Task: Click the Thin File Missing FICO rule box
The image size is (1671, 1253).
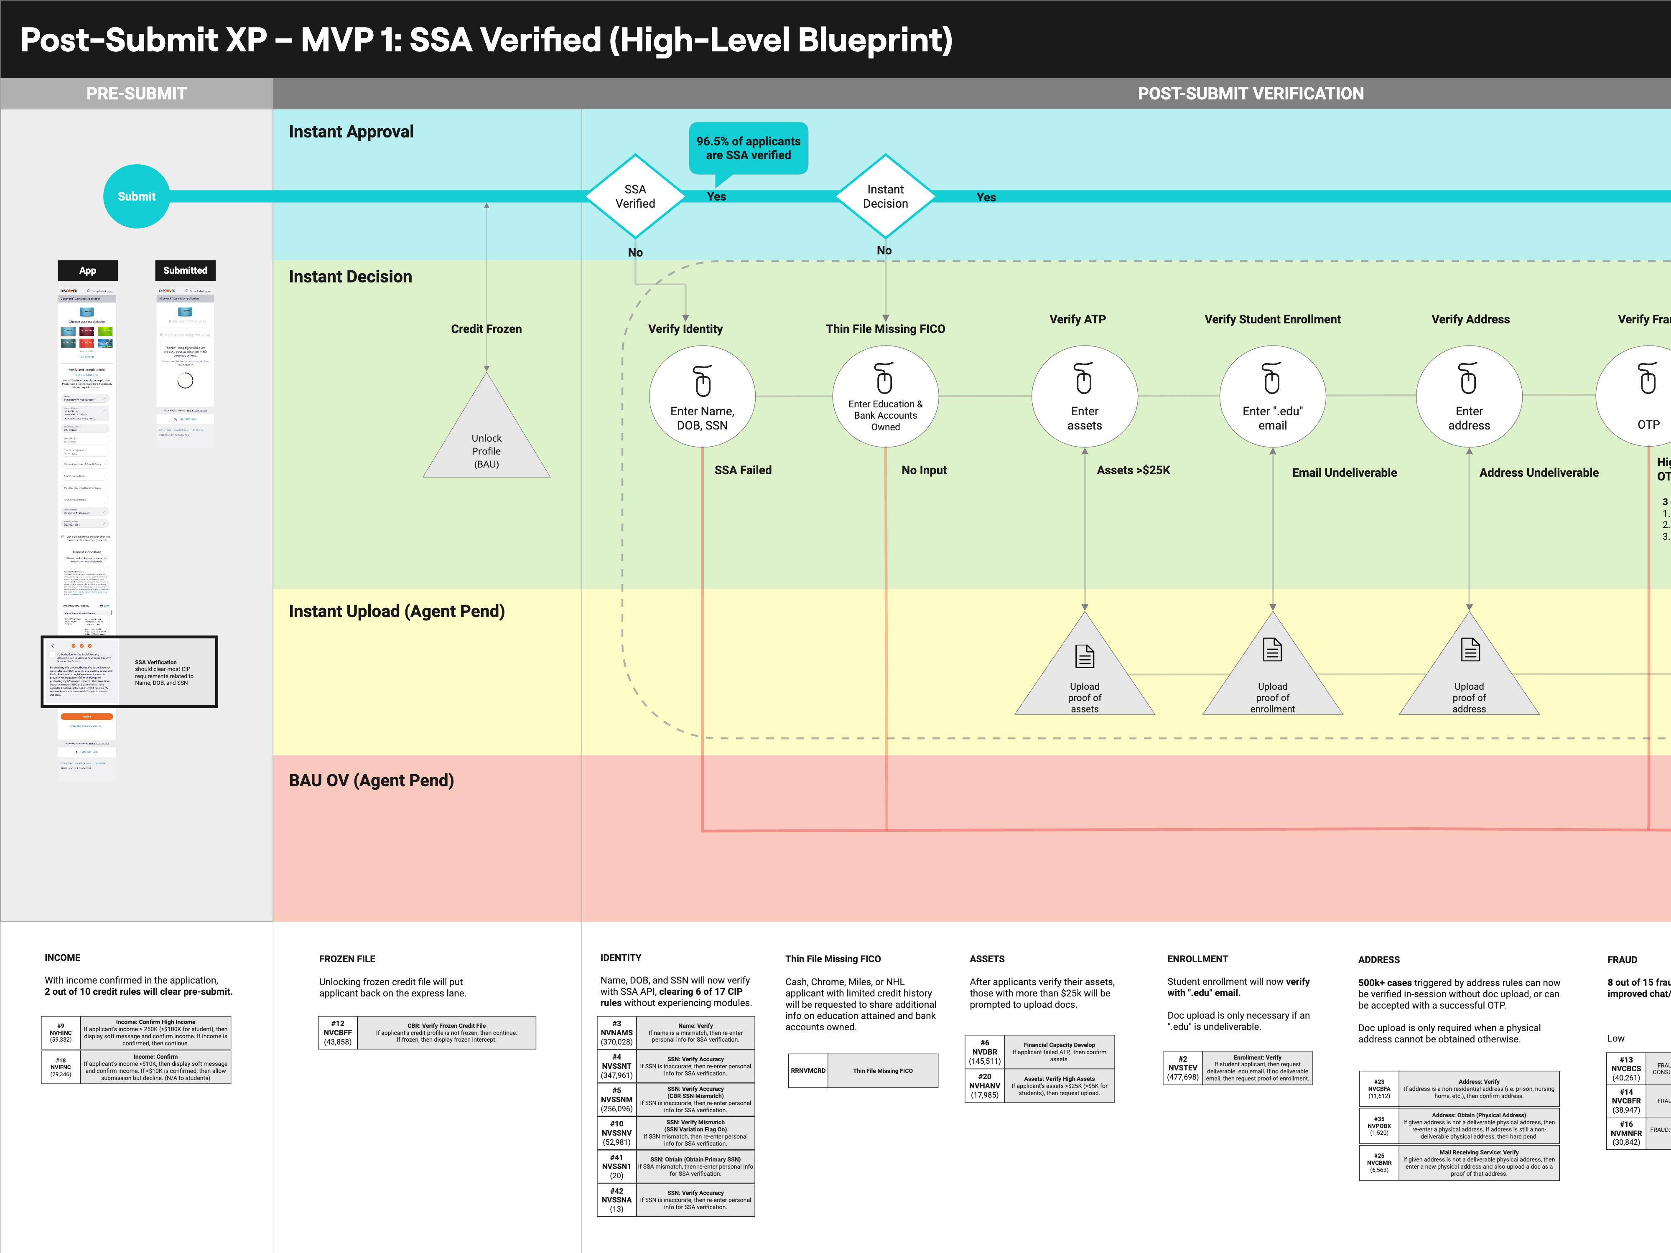Action: coord(863,1070)
